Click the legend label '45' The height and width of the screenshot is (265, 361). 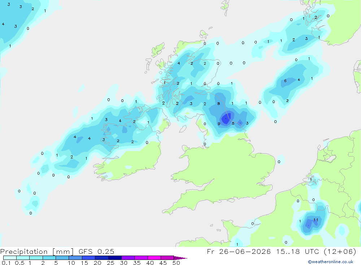coord(163,263)
